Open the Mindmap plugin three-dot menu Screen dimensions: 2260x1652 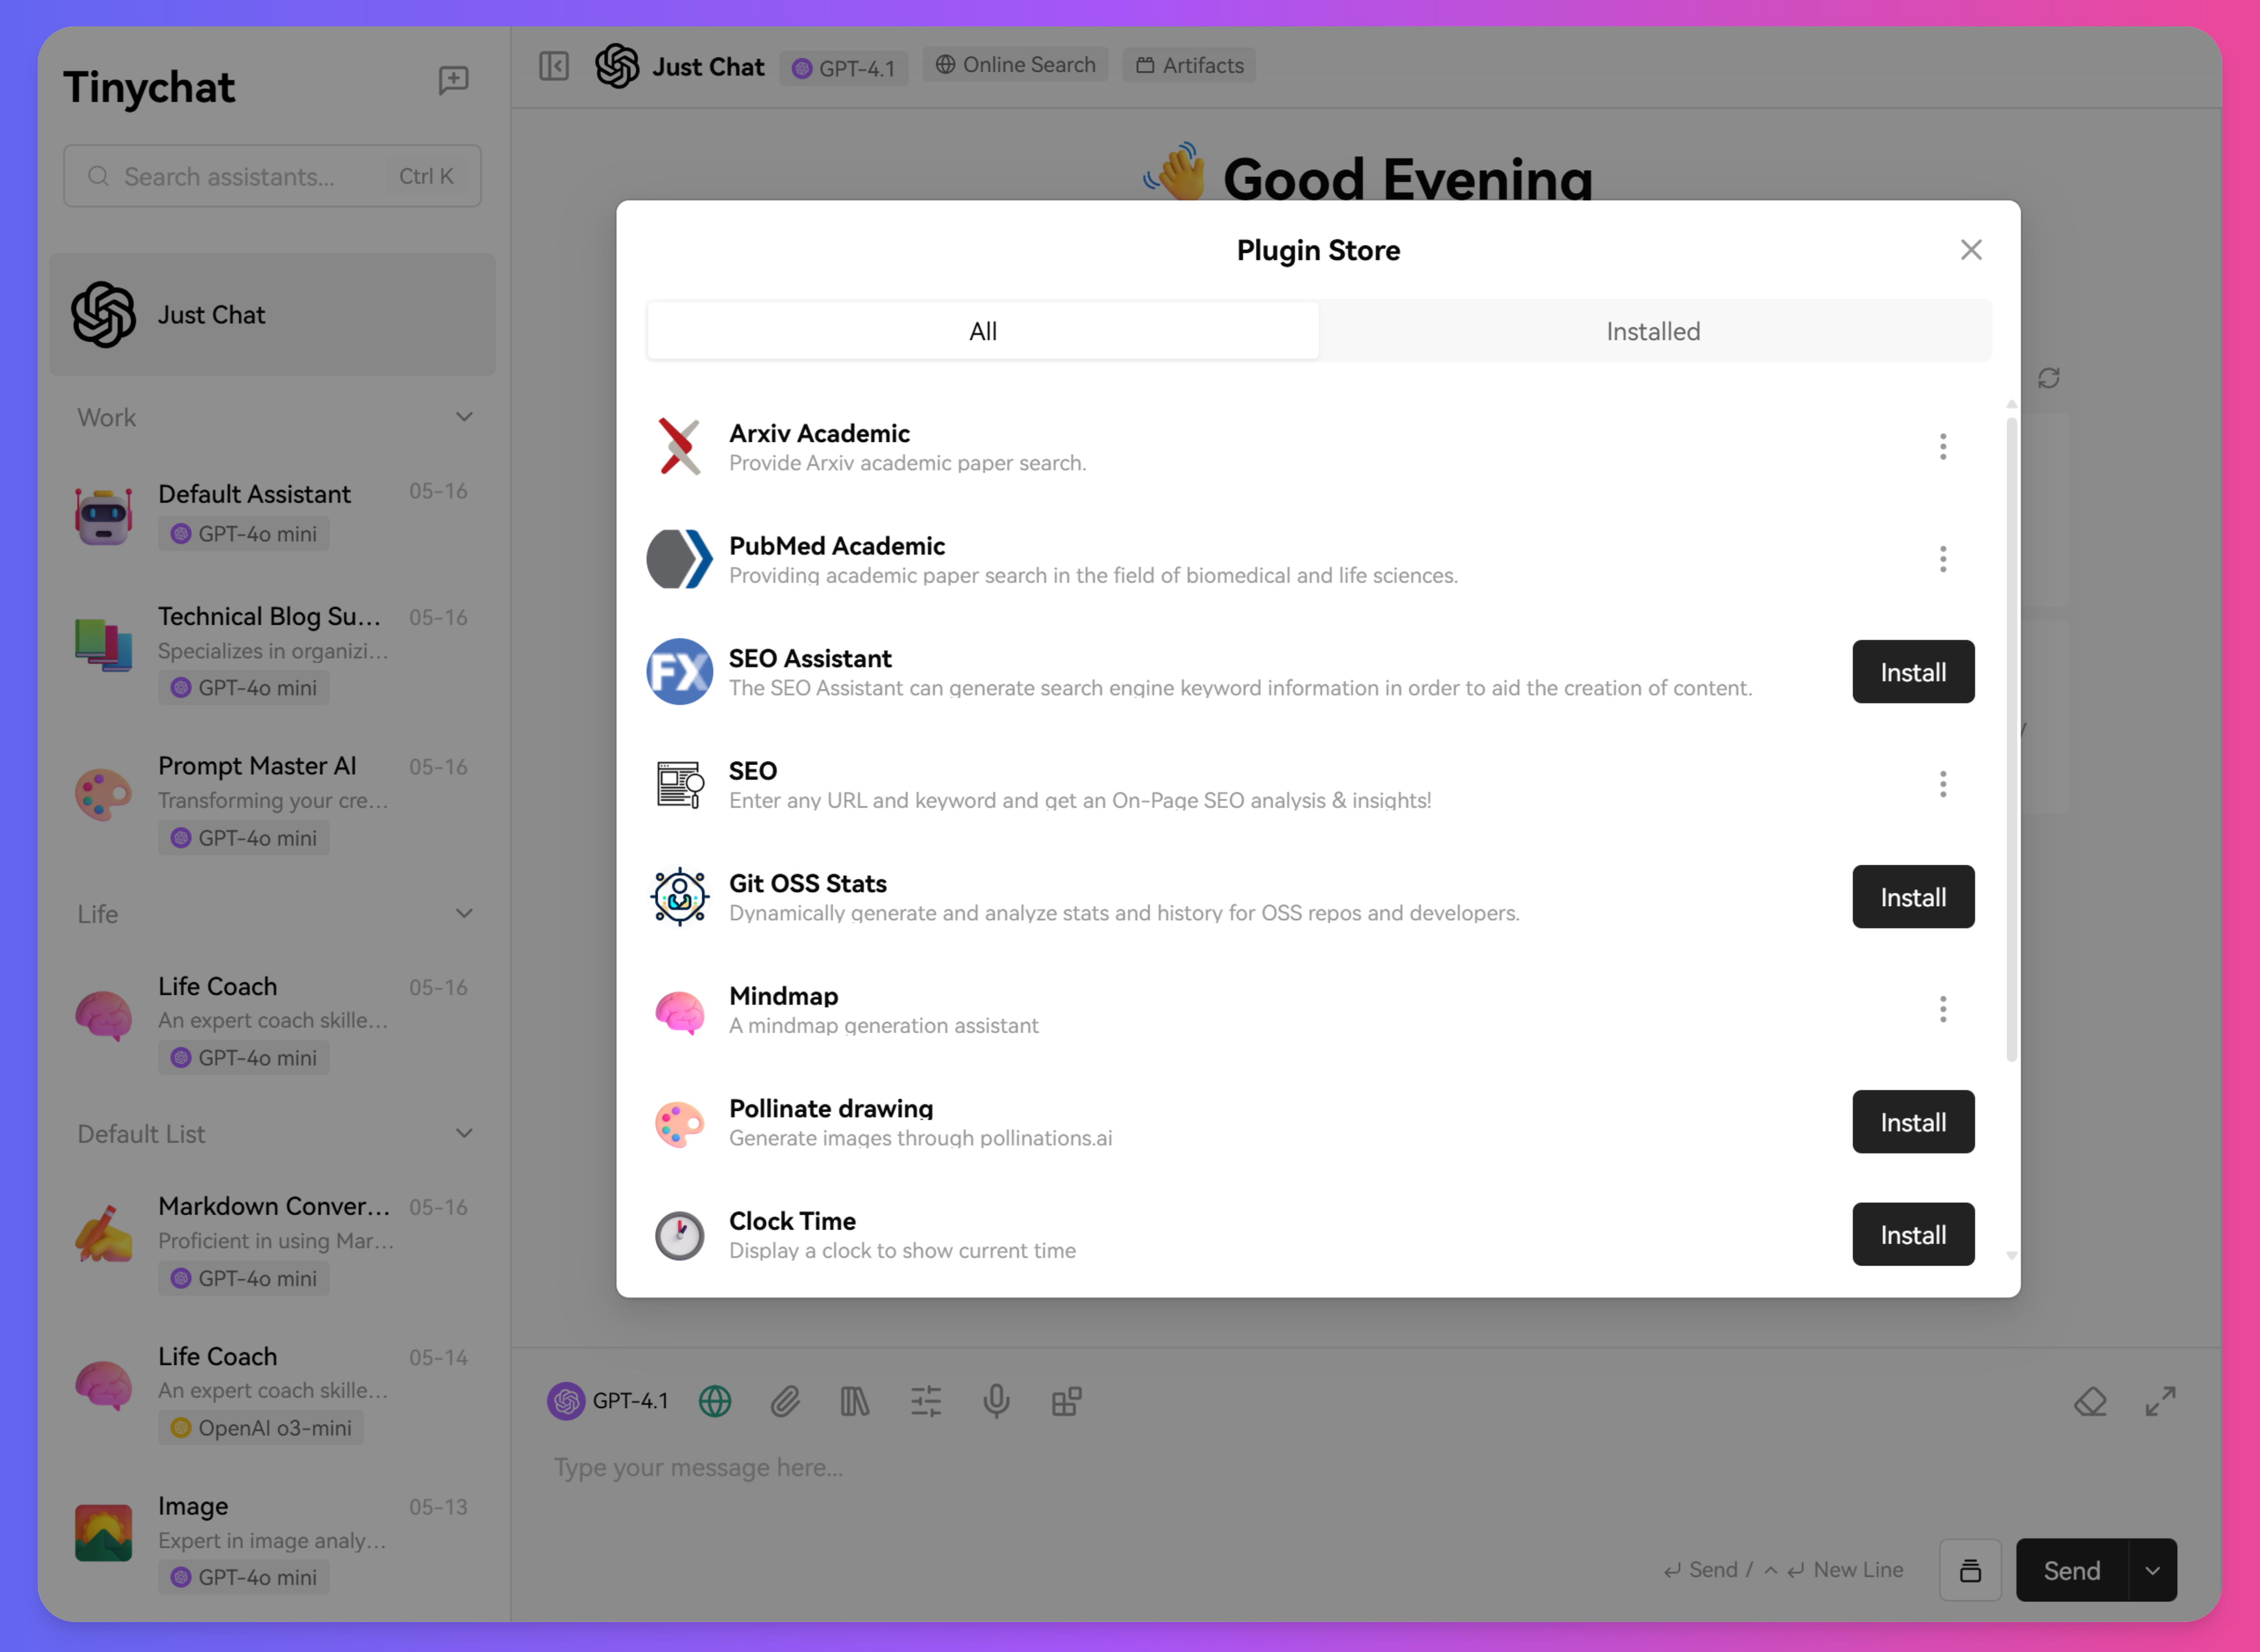pos(1942,1009)
